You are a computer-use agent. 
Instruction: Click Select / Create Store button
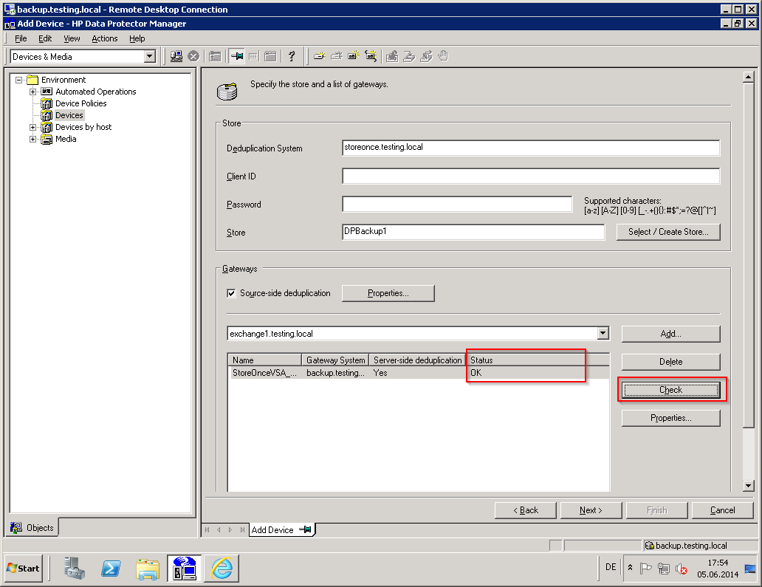[x=668, y=232]
